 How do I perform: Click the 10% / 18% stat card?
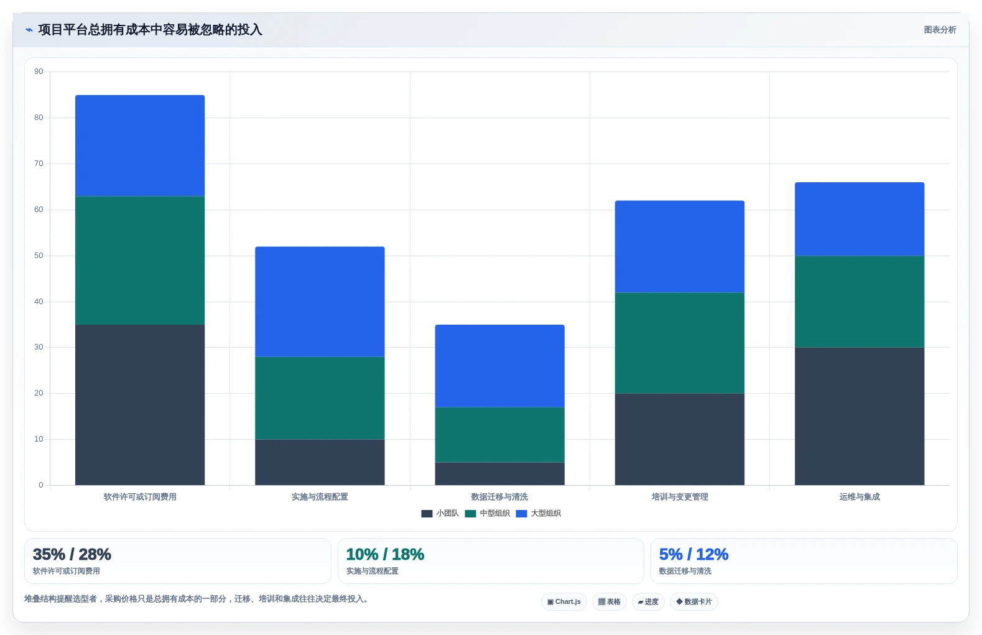click(491, 561)
